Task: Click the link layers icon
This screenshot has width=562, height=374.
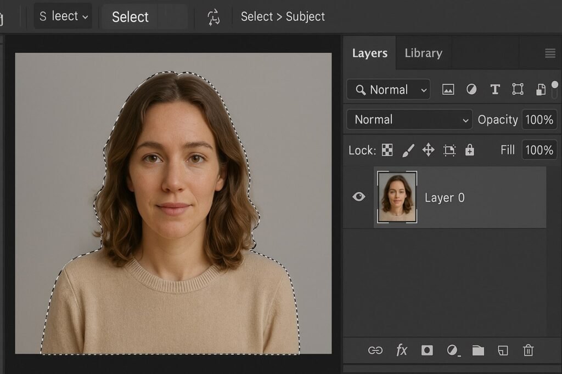Action: [x=375, y=350]
